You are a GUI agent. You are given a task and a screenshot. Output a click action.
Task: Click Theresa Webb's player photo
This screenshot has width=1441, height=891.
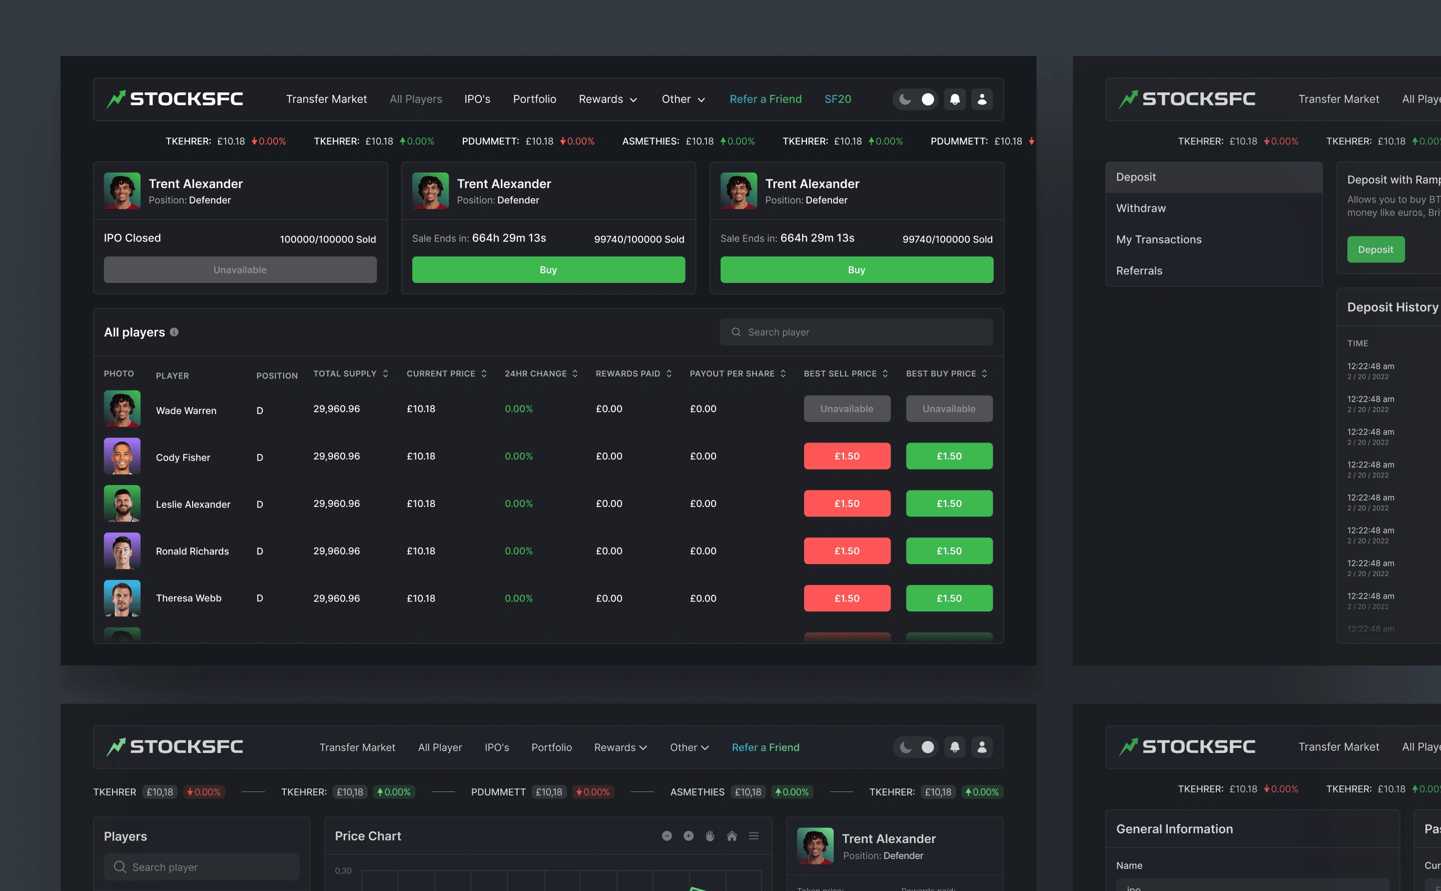click(x=122, y=598)
